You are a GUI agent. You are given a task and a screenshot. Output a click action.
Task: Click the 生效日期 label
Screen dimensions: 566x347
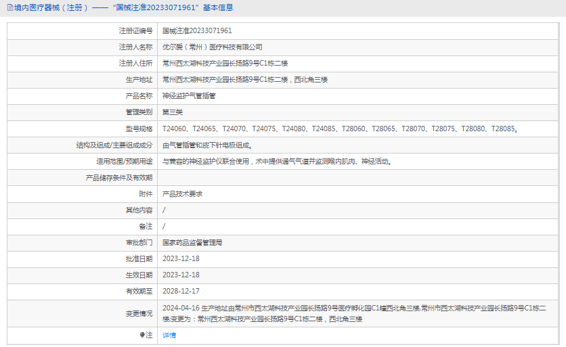click(x=139, y=275)
